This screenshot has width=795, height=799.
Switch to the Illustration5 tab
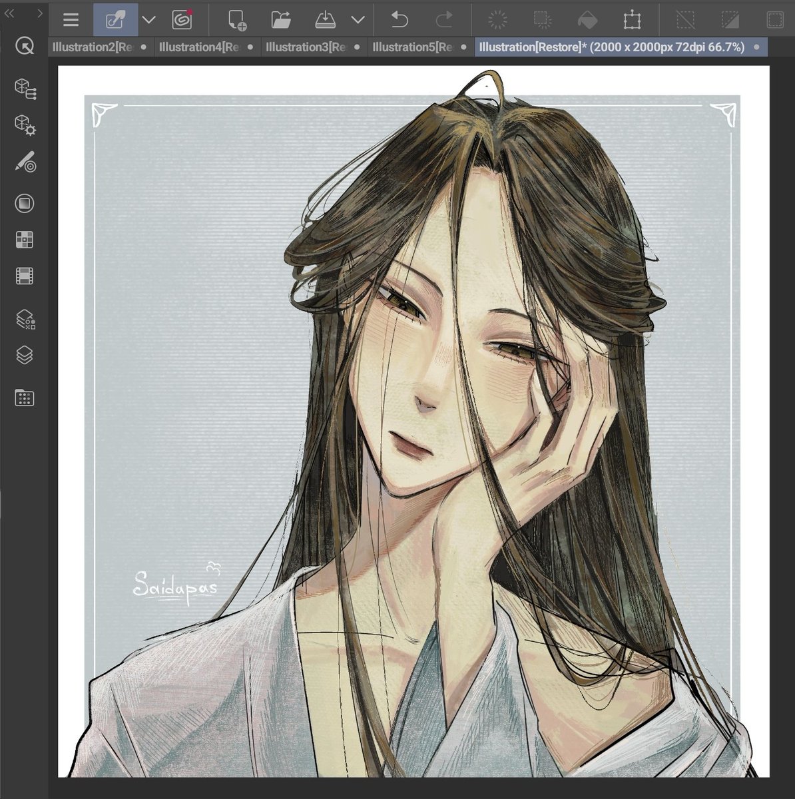411,47
